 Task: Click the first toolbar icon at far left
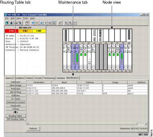[7, 23]
